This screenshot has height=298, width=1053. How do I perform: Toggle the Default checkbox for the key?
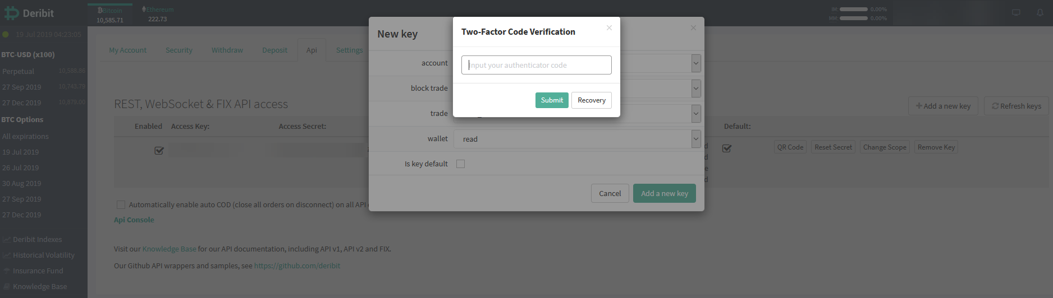tap(726, 148)
